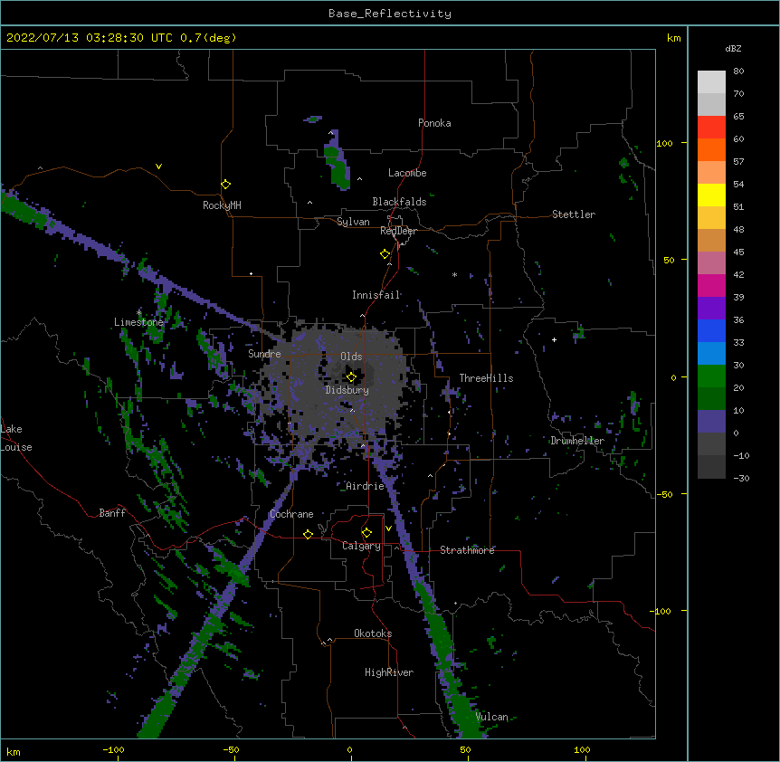Screen dimensions: 780x762
Task: Click the Cochrane town label
Action: (291, 514)
